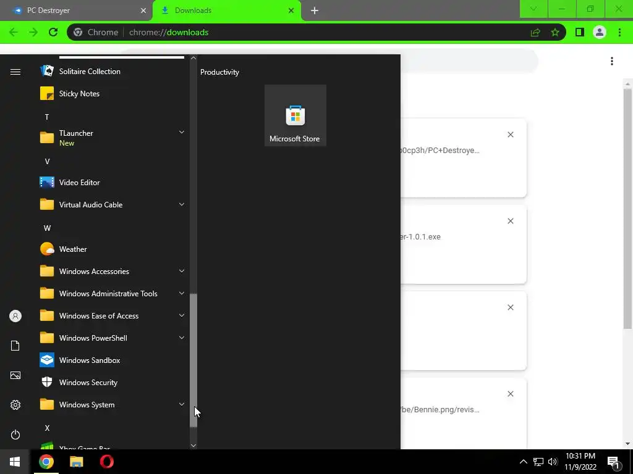Launch Windows Sandbox
The image size is (633, 474).
coord(113,360)
